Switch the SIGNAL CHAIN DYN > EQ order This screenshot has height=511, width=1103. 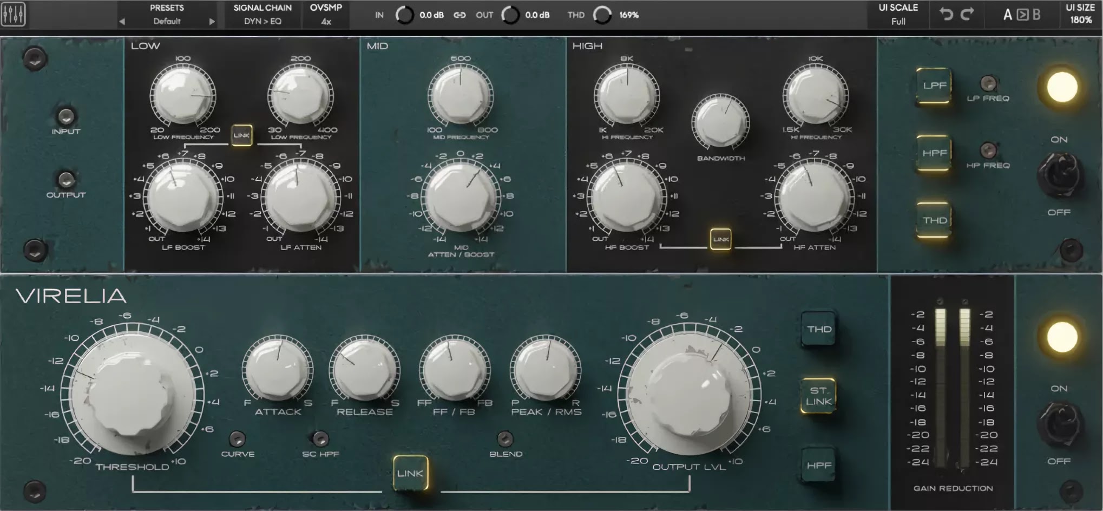click(x=262, y=21)
